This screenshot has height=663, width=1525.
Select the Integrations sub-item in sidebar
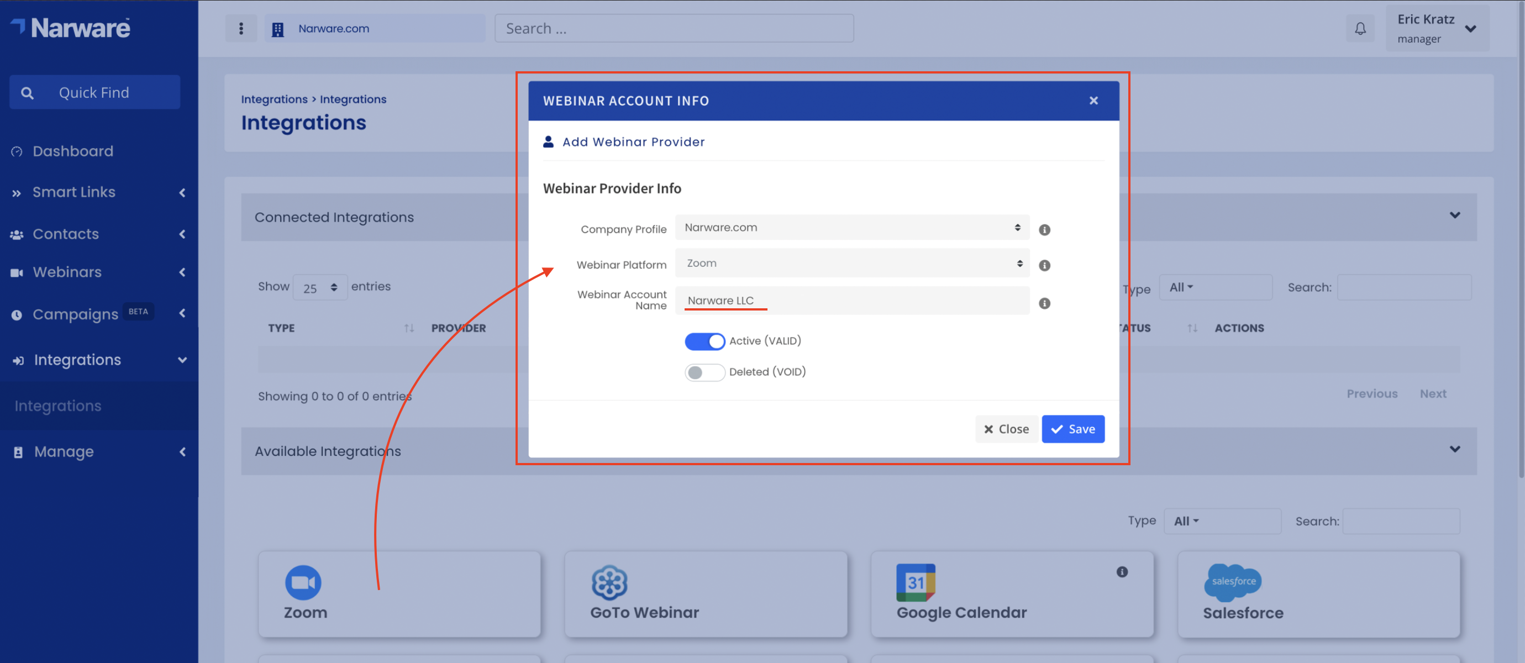tap(58, 406)
